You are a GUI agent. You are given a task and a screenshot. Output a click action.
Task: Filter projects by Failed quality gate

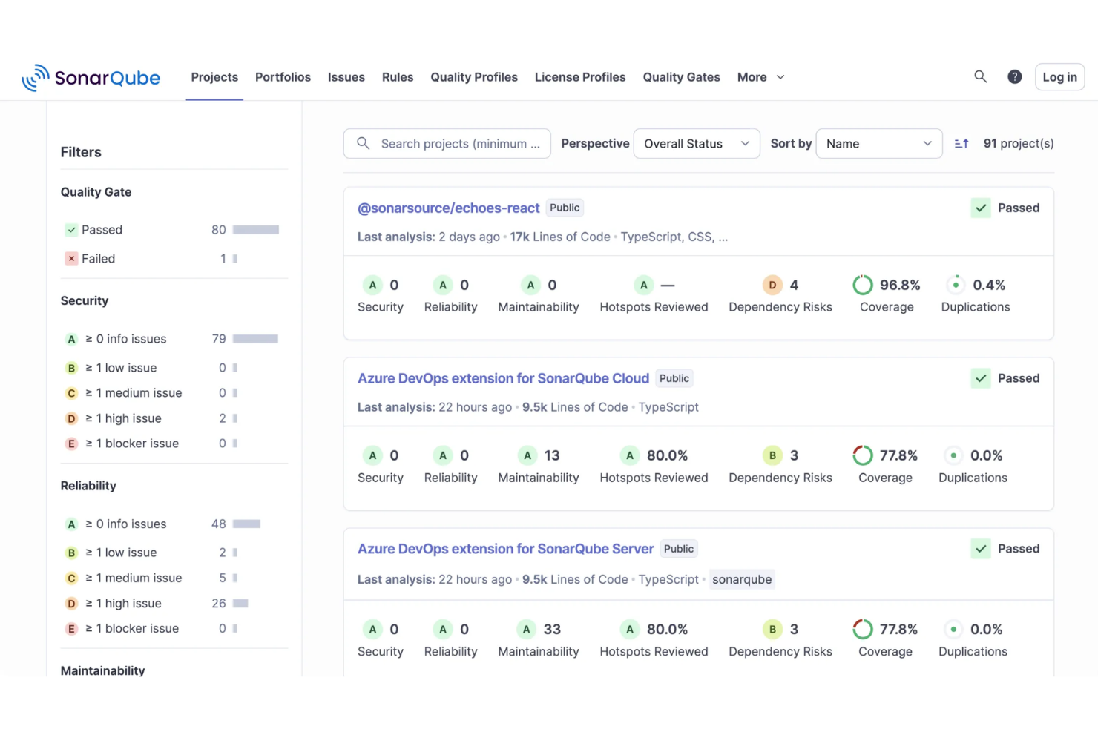point(97,258)
